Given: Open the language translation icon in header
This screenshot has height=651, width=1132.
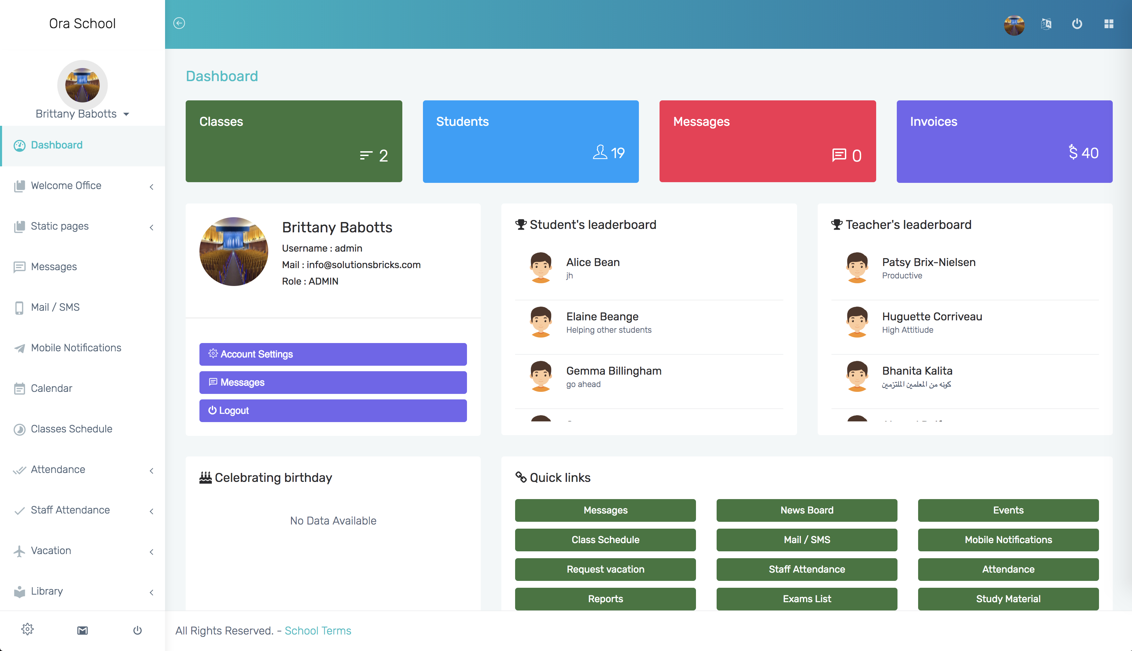Looking at the screenshot, I should pyautogui.click(x=1046, y=24).
